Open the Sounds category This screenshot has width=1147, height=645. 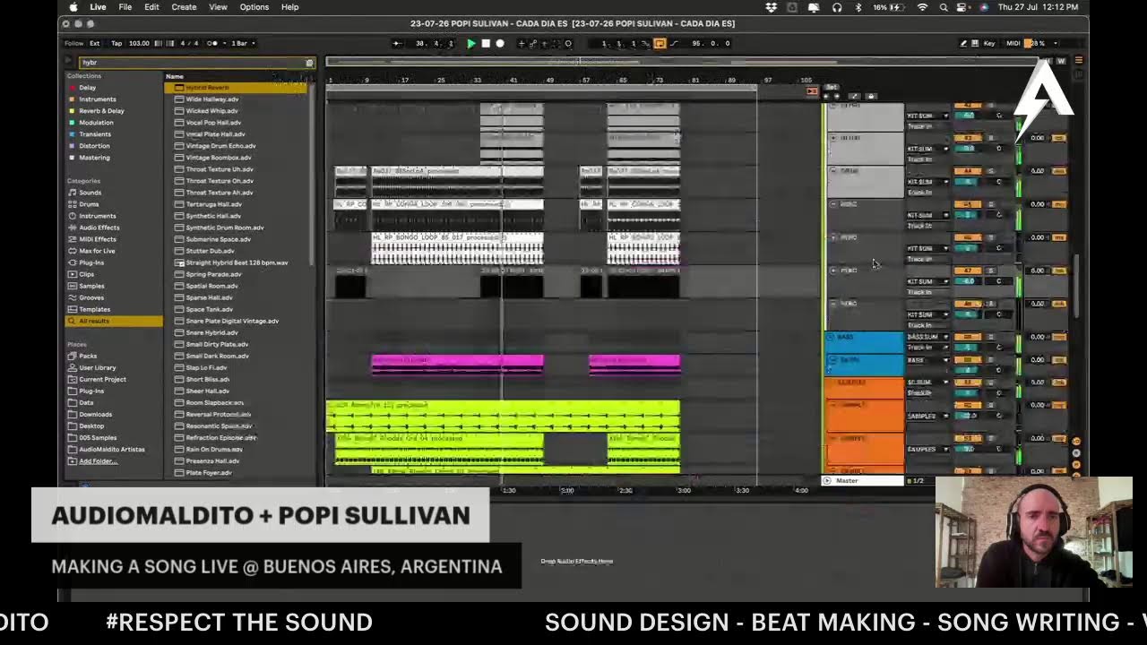click(x=90, y=193)
